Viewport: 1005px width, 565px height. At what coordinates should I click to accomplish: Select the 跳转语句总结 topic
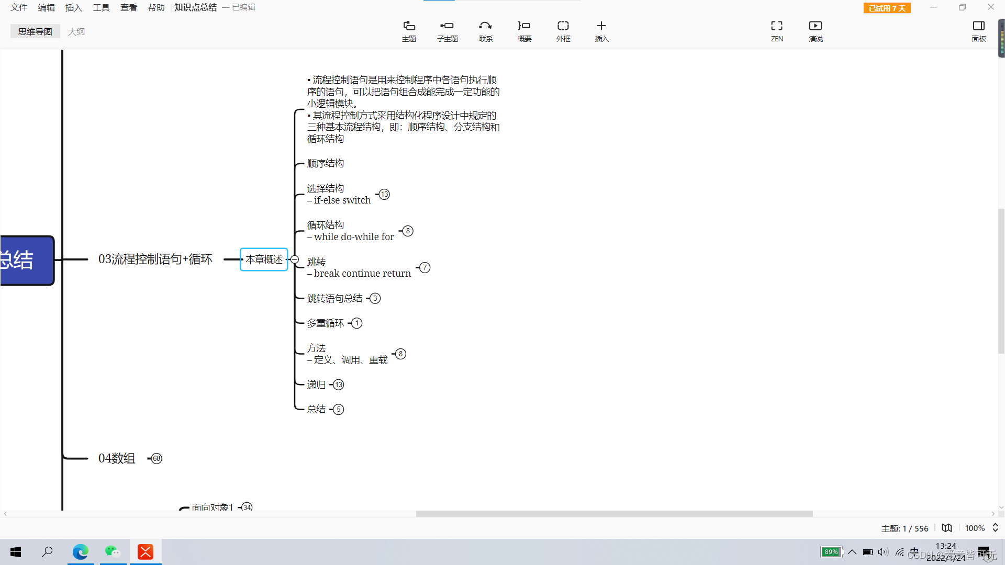coord(334,299)
